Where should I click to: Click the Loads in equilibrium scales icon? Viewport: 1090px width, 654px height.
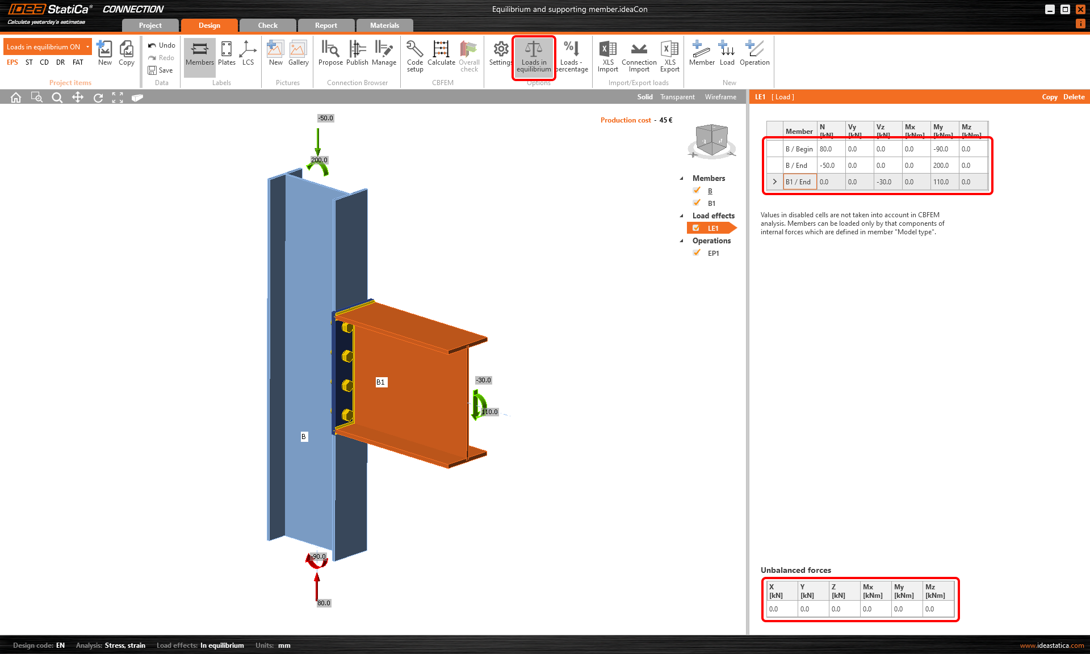[533, 50]
